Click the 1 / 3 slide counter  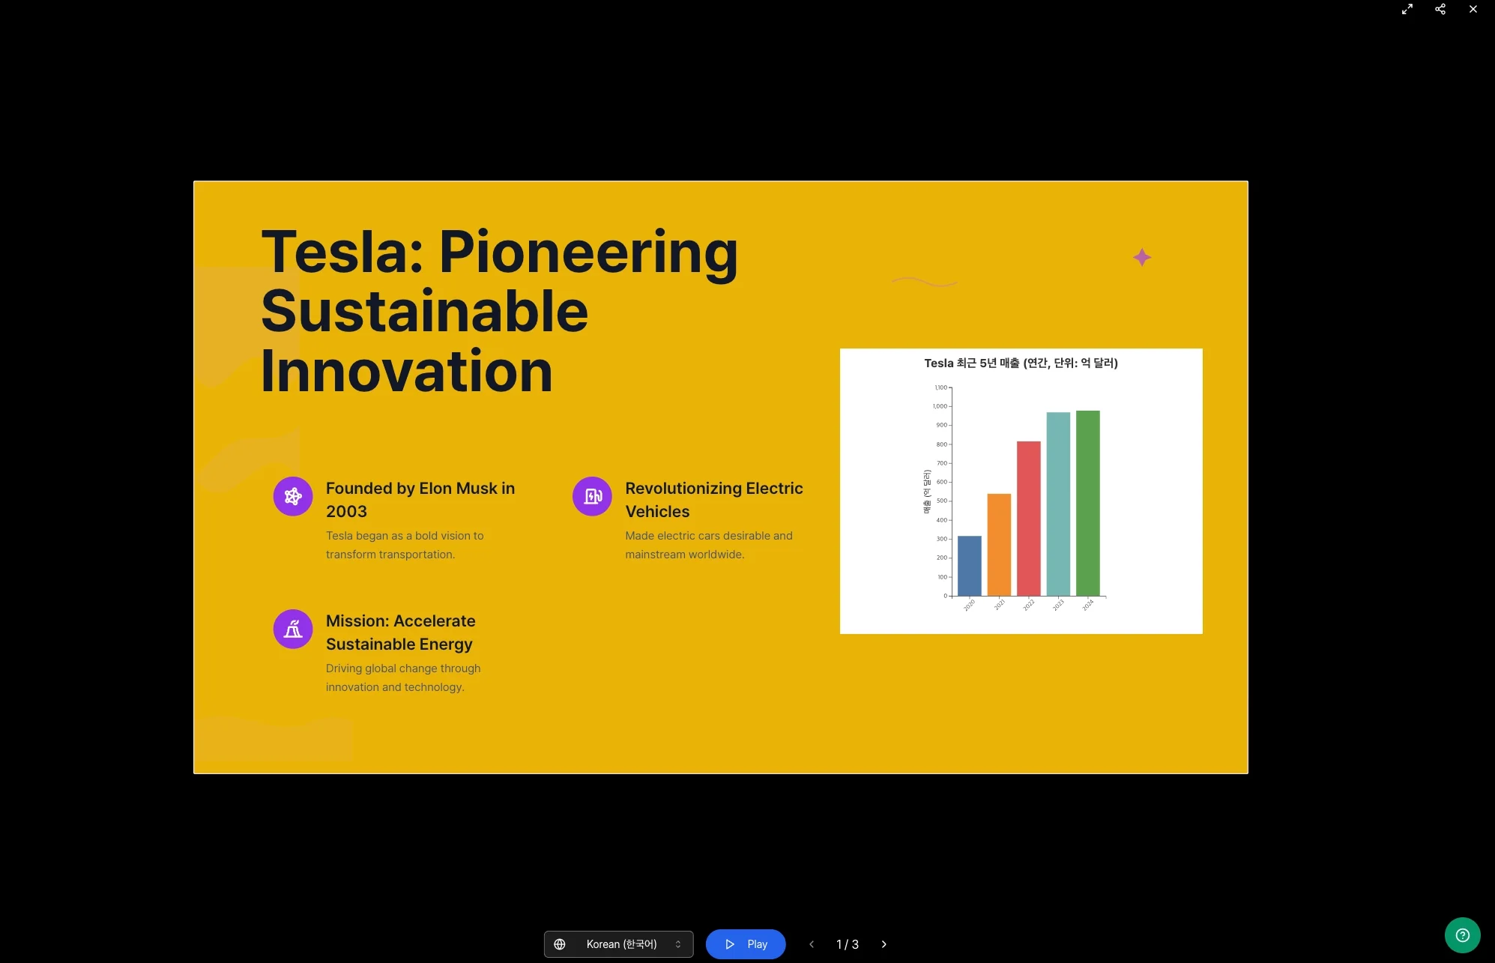point(847,944)
